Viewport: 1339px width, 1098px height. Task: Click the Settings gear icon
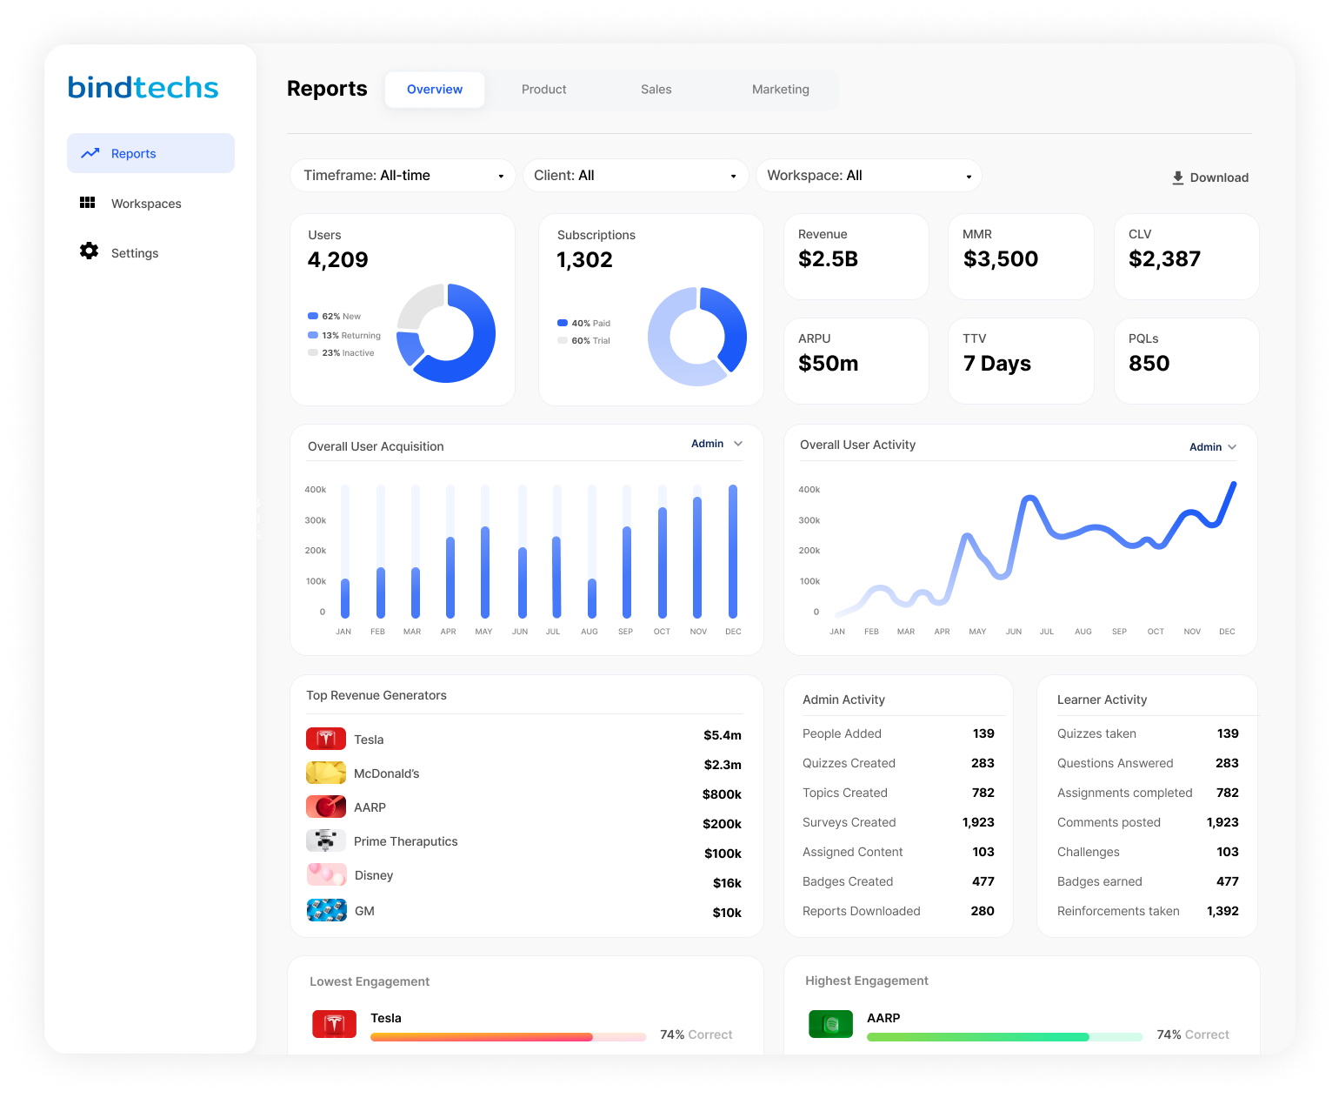pos(88,251)
